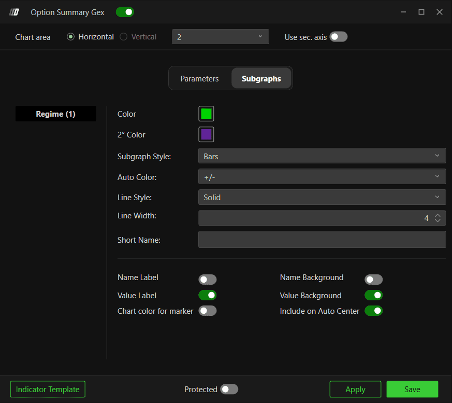The width and height of the screenshot is (452, 403).
Task: Expand the Subgraph Style dropdown showing Bars
Action: click(322, 156)
